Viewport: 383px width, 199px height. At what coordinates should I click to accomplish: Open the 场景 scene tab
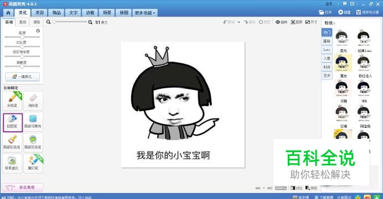coord(107,13)
